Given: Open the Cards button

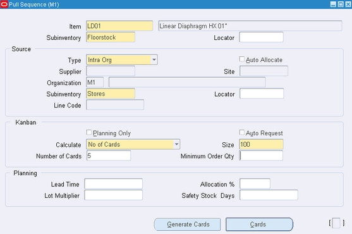Looking at the screenshot, I should point(259,224).
